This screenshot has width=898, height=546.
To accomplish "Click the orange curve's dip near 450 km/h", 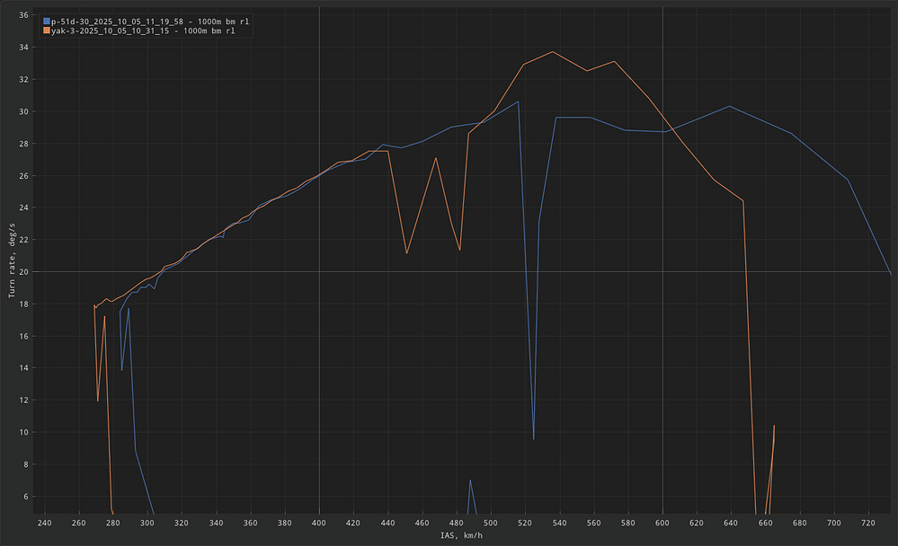I will coord(406,253).
